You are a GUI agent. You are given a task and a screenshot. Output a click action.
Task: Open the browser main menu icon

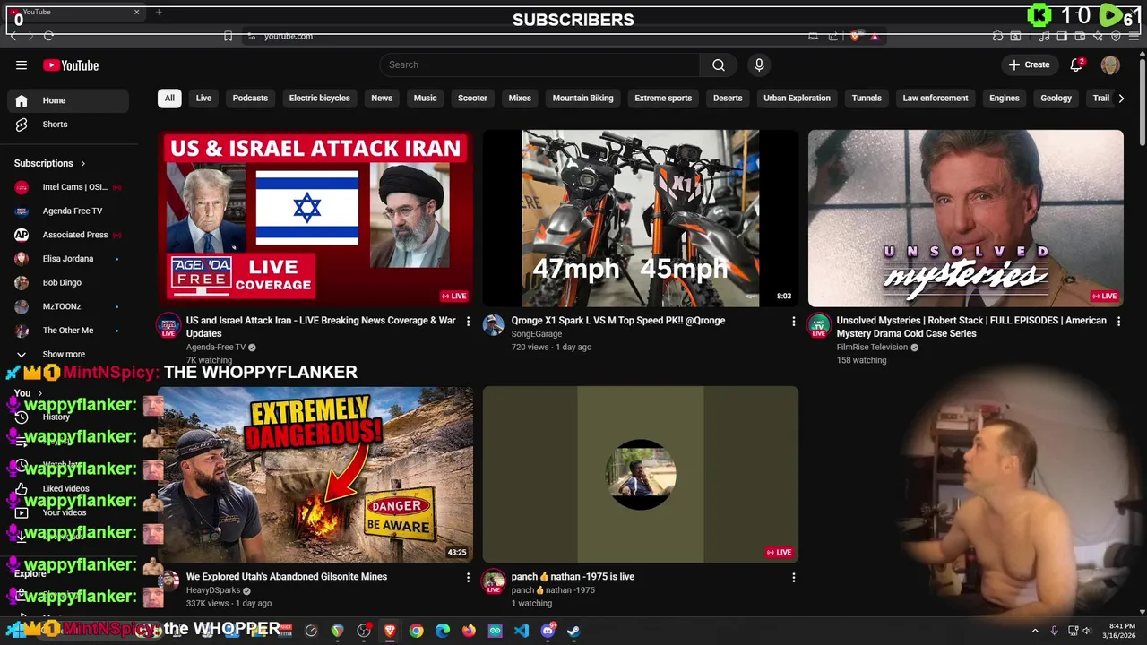(1134, 36)
